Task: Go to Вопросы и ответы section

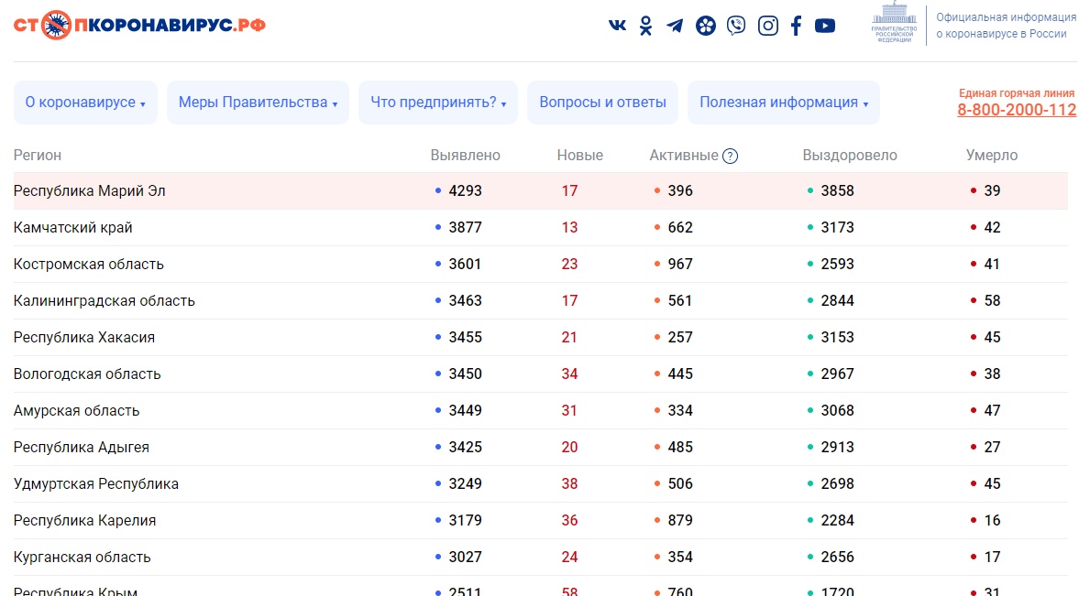Action: coord(602,103)
